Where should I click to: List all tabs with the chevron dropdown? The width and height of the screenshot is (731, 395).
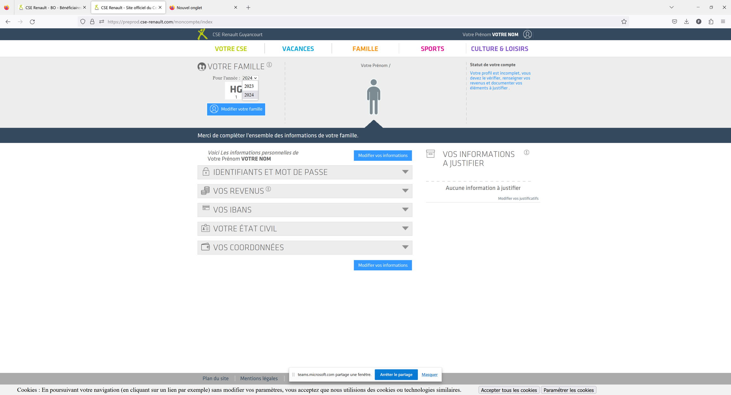(x=671, y=7)
